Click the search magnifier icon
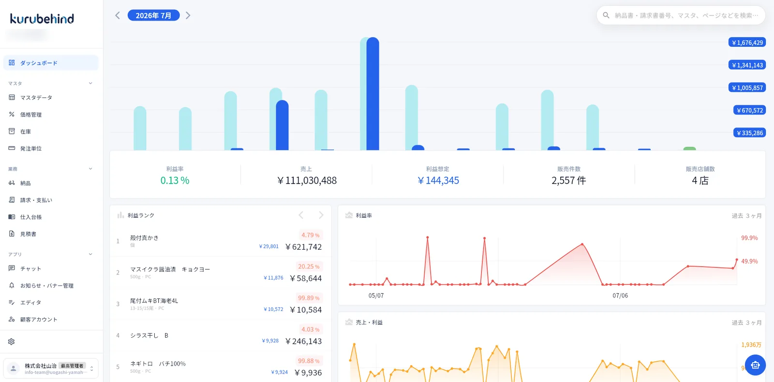Viewport: 774px width, 382px height. (606, 15)
